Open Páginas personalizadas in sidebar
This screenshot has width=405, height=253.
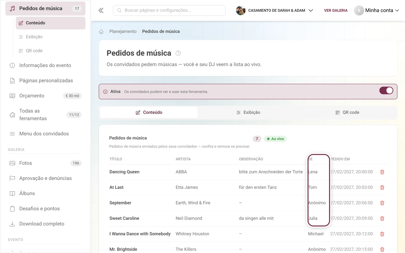point(45,81)
